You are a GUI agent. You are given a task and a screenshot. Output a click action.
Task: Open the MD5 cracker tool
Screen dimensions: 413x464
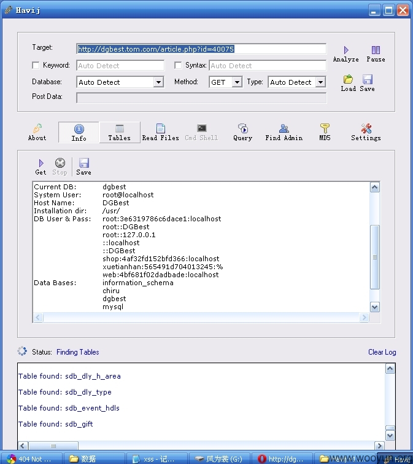(x=325, y=132)
